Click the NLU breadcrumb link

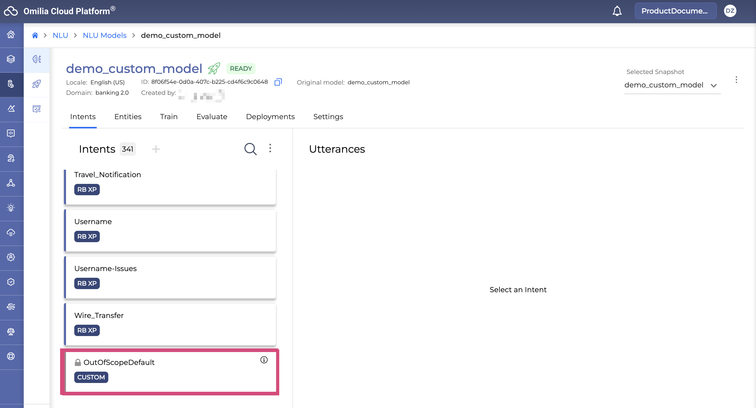(60, 36)
